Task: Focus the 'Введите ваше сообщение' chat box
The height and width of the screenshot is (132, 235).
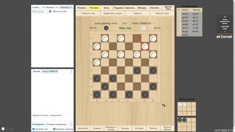Action: [x=52, y=117]
